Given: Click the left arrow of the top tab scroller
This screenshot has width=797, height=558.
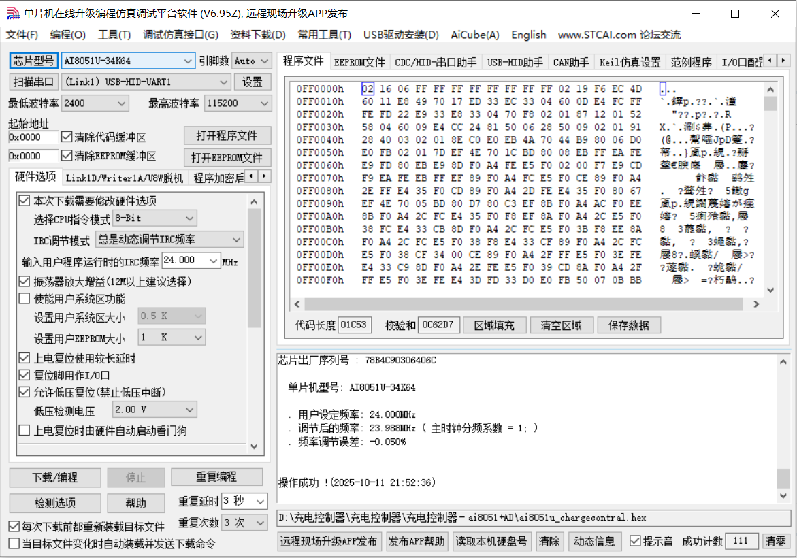Looking at the screenshot, I should point(770,61).
